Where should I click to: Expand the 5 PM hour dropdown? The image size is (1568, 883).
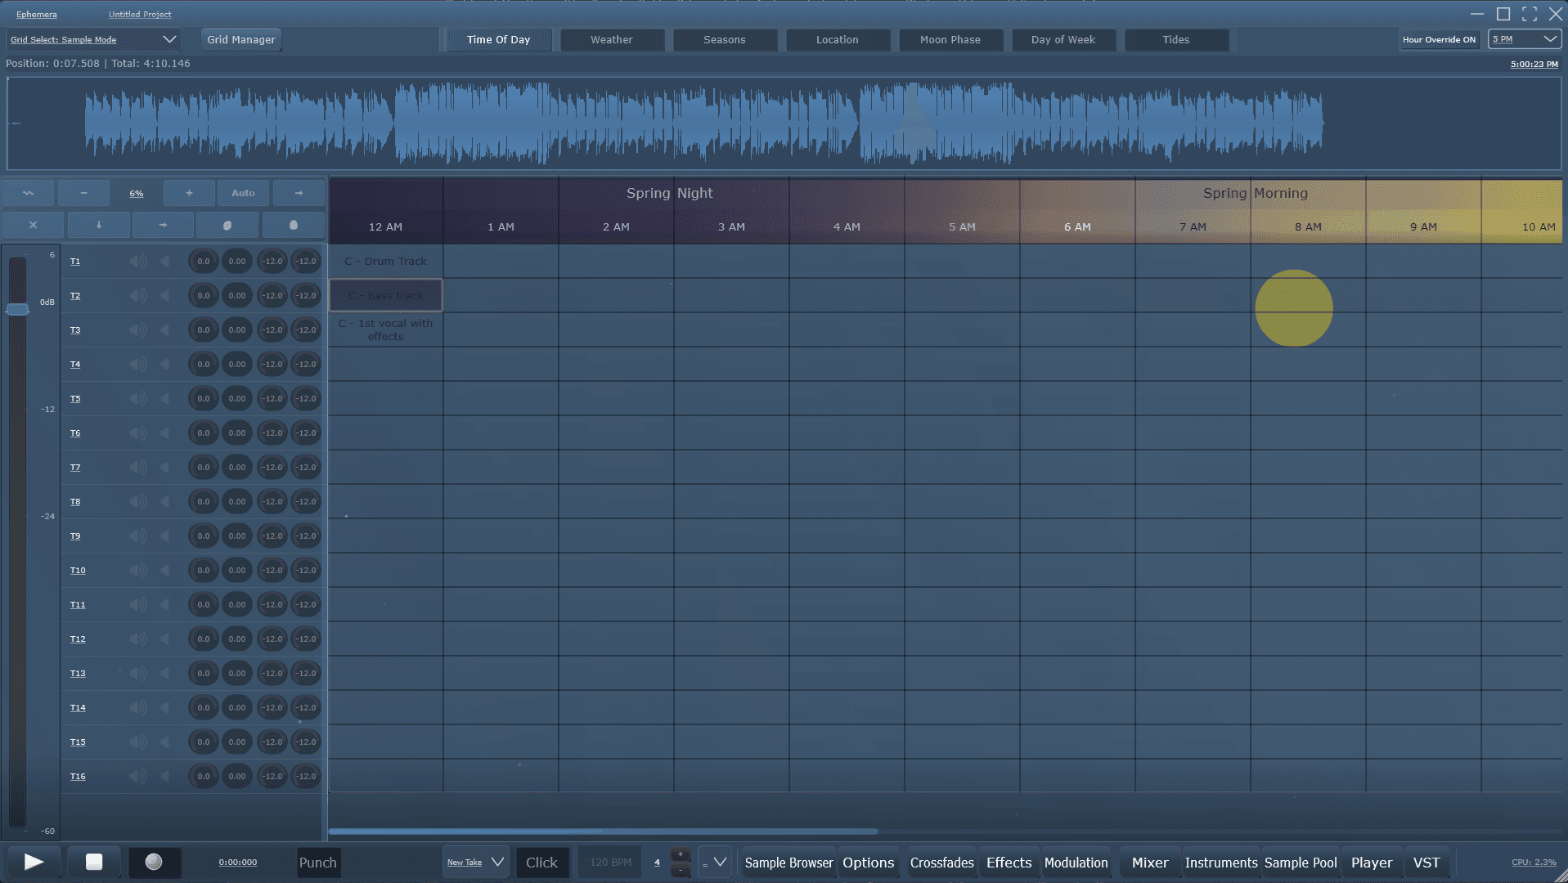(1525, 39)
